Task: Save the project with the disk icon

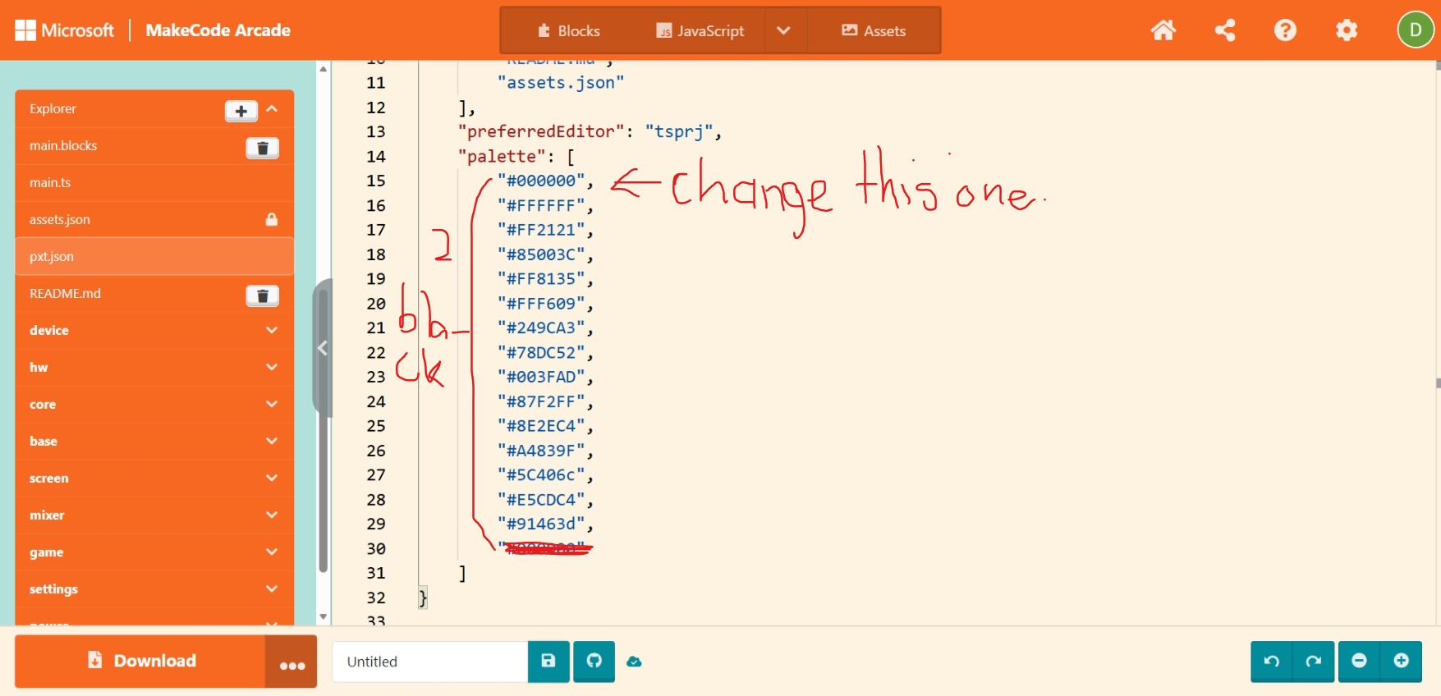Action: coord(548,662)
